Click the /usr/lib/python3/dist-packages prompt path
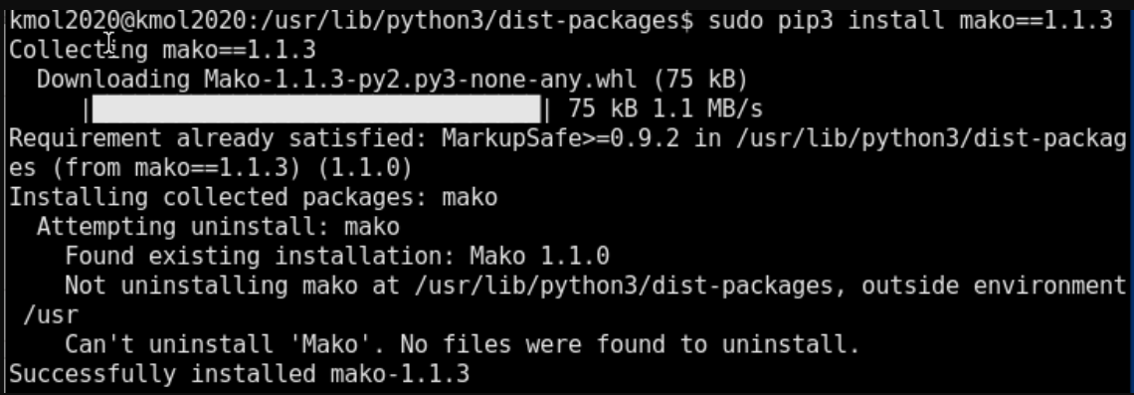 (x=471, y=20)
